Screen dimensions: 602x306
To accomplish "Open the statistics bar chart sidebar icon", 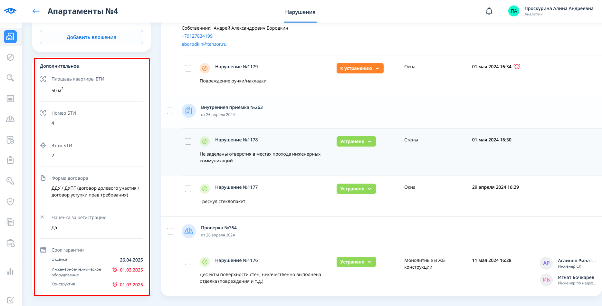I will (10, 272).
